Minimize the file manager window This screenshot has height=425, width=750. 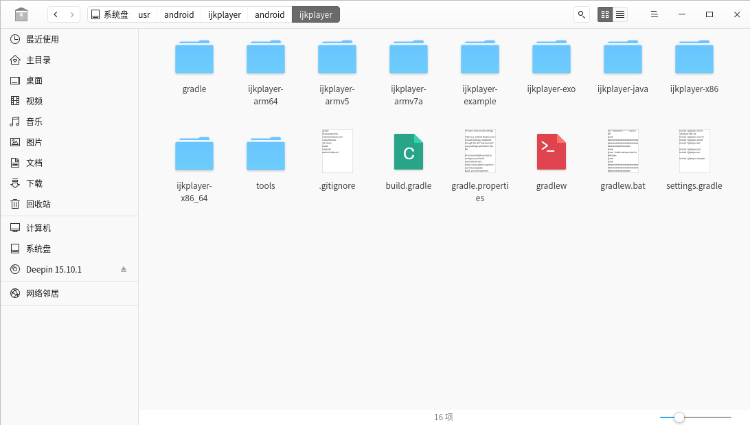coord(682,14)
